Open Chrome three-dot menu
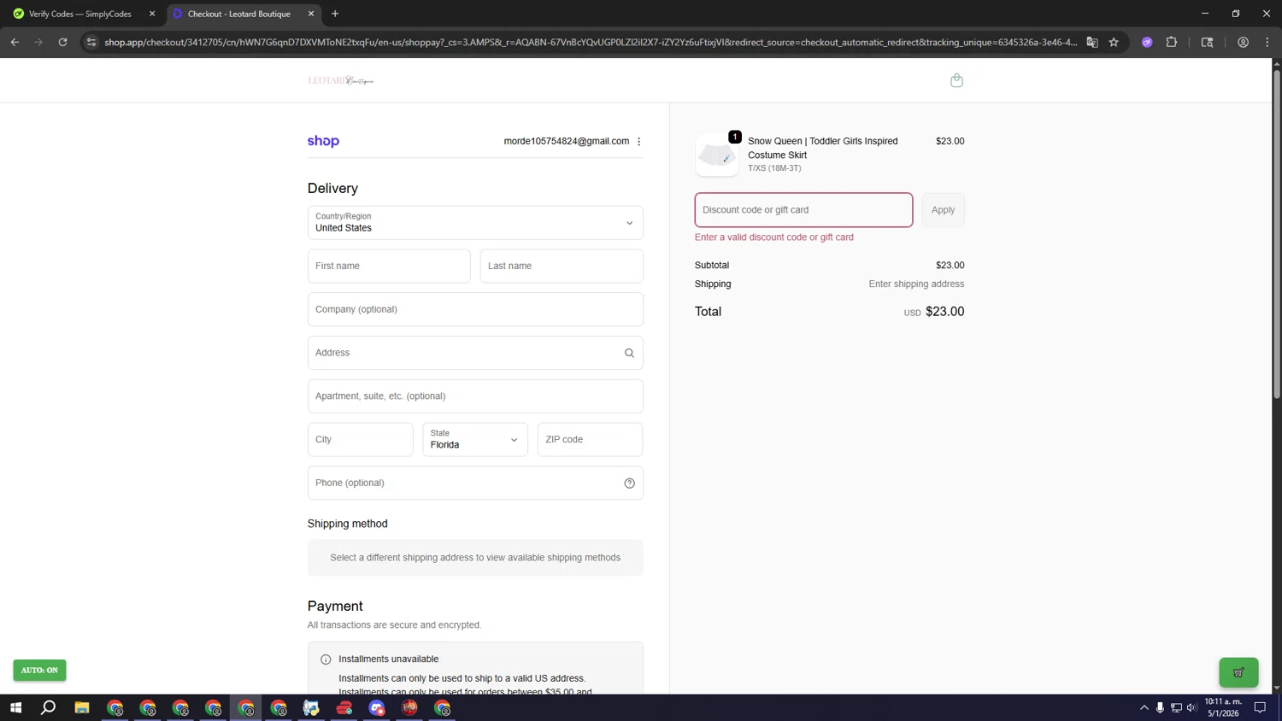The image size is (1282, 721). coord(1267,42)
